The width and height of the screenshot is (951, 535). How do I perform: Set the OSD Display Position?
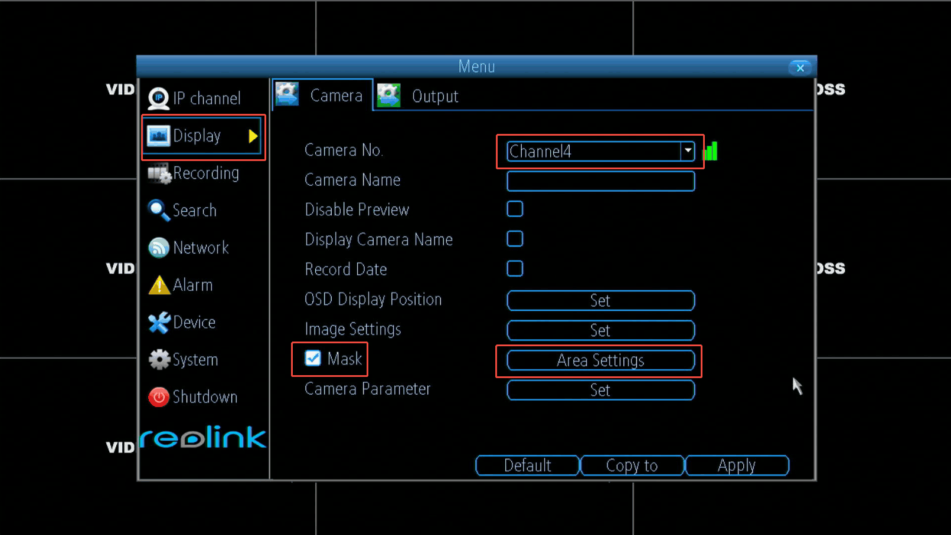tap(600, 300)
